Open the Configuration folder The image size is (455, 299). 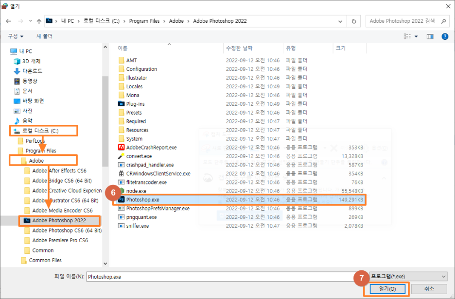coord(138,69)
